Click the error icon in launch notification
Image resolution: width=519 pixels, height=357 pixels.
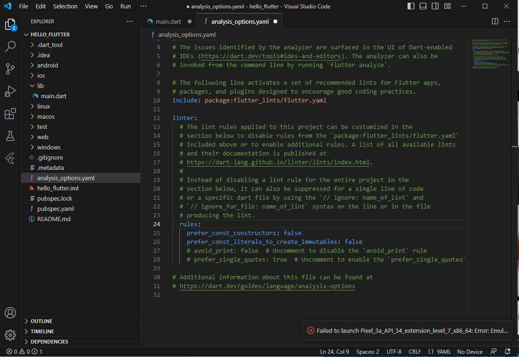coord(310,330)
